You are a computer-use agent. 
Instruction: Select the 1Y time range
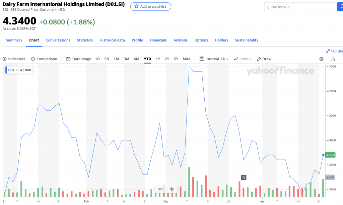tap(158, 59)
